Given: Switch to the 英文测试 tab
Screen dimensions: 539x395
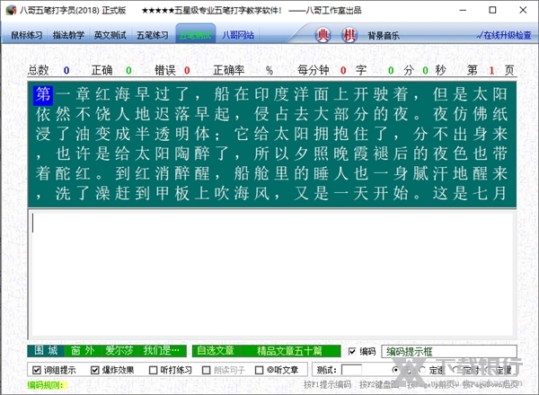Looking at the screenshot, I should click(x=110, y=35).
